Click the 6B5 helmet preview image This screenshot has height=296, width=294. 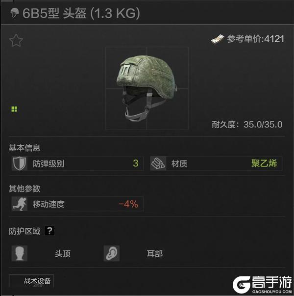(x=147, y=88)
